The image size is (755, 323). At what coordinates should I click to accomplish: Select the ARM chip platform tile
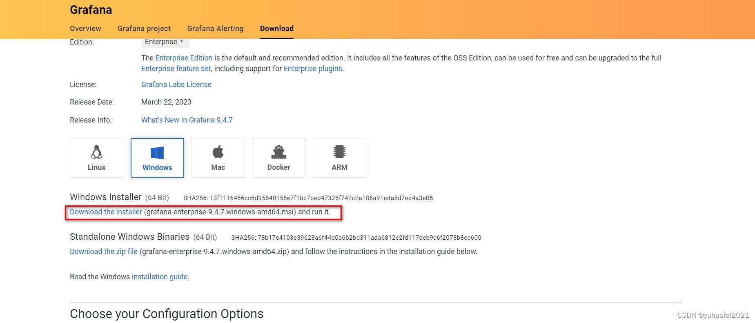pyautogui.click(x=339, y=158)
